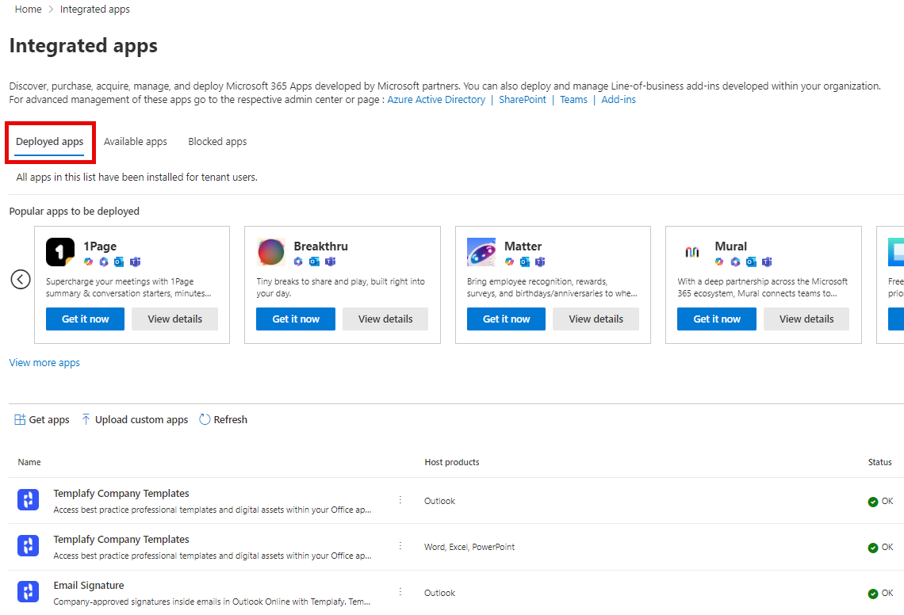The image size is (904, 615).
Task: Refresh the deployed apps list
Action: 223,419
